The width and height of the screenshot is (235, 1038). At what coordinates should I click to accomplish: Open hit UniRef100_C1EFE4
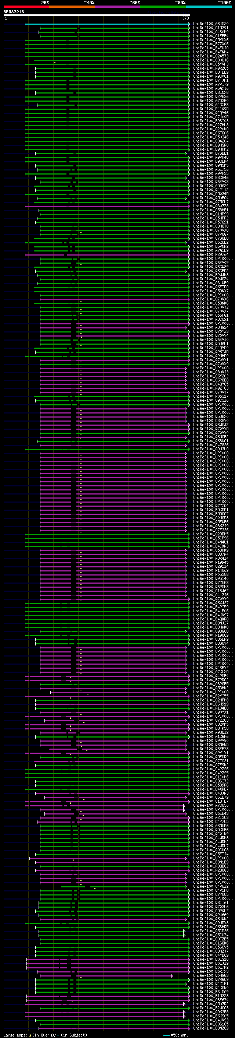pyautogui.click(x=211, y=36)
